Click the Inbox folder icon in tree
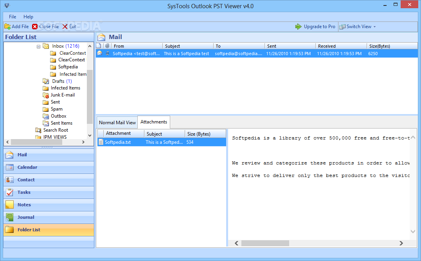This screenshot has height=261, width=421. 46,46
